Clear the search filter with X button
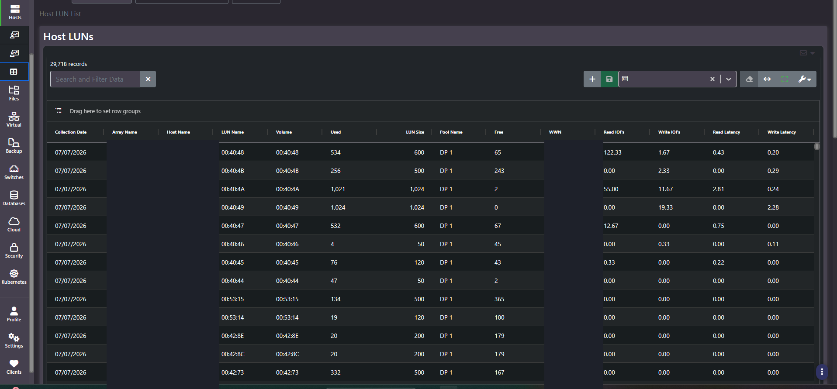 pyautogui.click(x=148, y=79)
